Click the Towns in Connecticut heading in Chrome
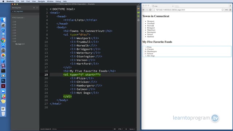 pyautogui.click(x=156, y=16)
